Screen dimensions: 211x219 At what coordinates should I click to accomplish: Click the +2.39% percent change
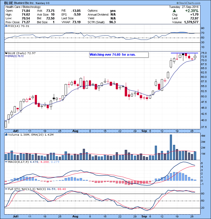(192, 11)
